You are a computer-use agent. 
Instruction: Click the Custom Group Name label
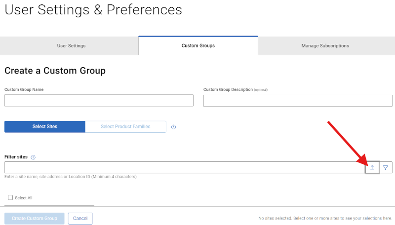pyautogui.click(x=24, y=90)
